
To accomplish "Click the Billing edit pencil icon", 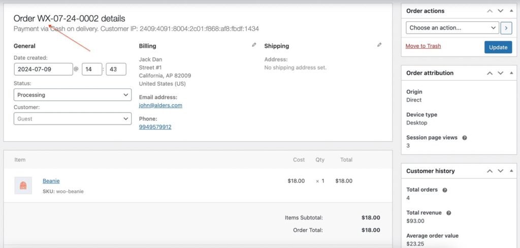I will tap(254, 45).
